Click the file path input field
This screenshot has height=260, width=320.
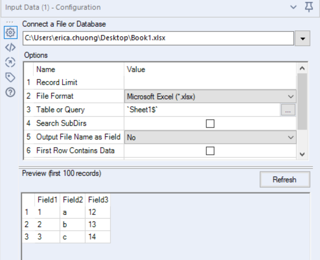[x=158, y=38]
